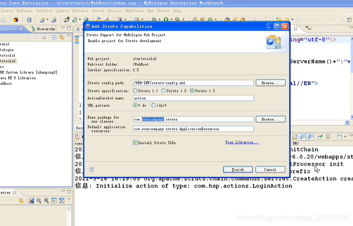Click Link with Editor icon in Explorer panel
Image resolution: width=353 pixels, height=226 pixels.
point(62,37)
